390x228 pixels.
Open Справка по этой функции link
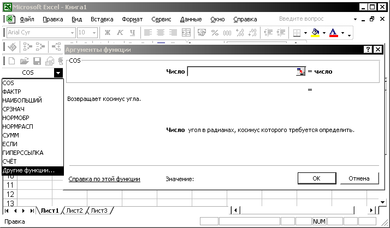coord(104,179)
